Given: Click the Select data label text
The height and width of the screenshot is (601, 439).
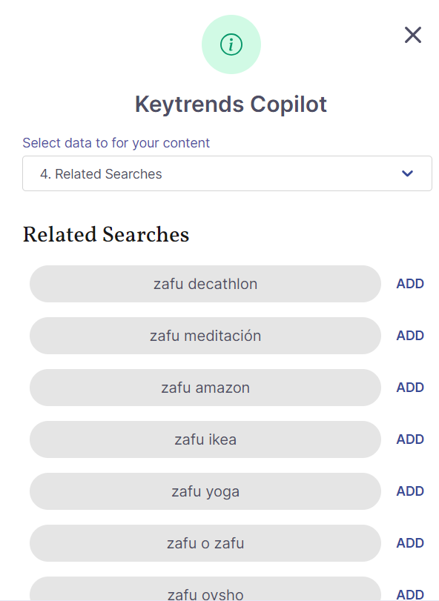Looking at the screenshot, I should (x=116, y=142).
